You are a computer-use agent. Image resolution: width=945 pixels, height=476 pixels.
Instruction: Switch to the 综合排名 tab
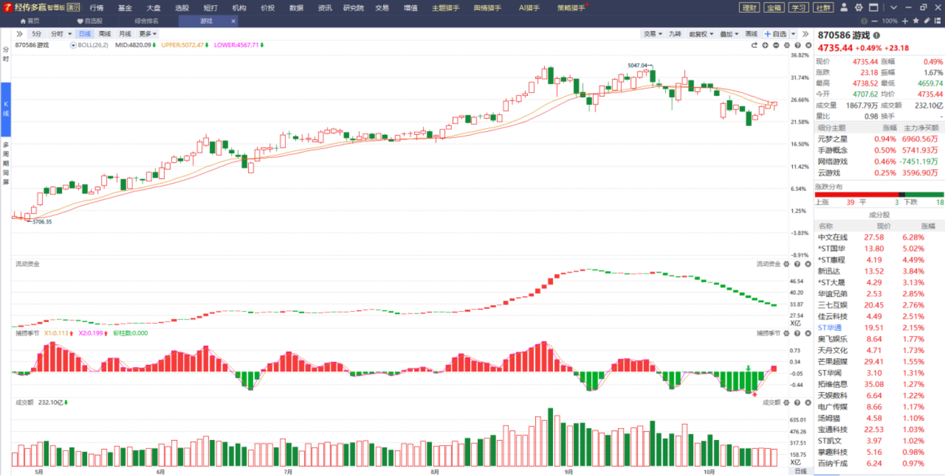point(146,21)
